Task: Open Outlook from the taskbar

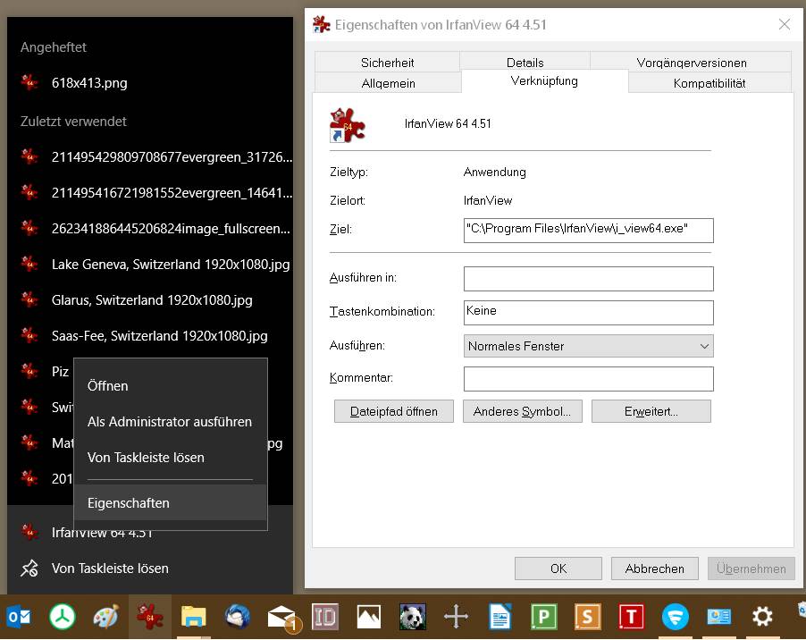Action: pyautogui.click(x=19, y=617)
